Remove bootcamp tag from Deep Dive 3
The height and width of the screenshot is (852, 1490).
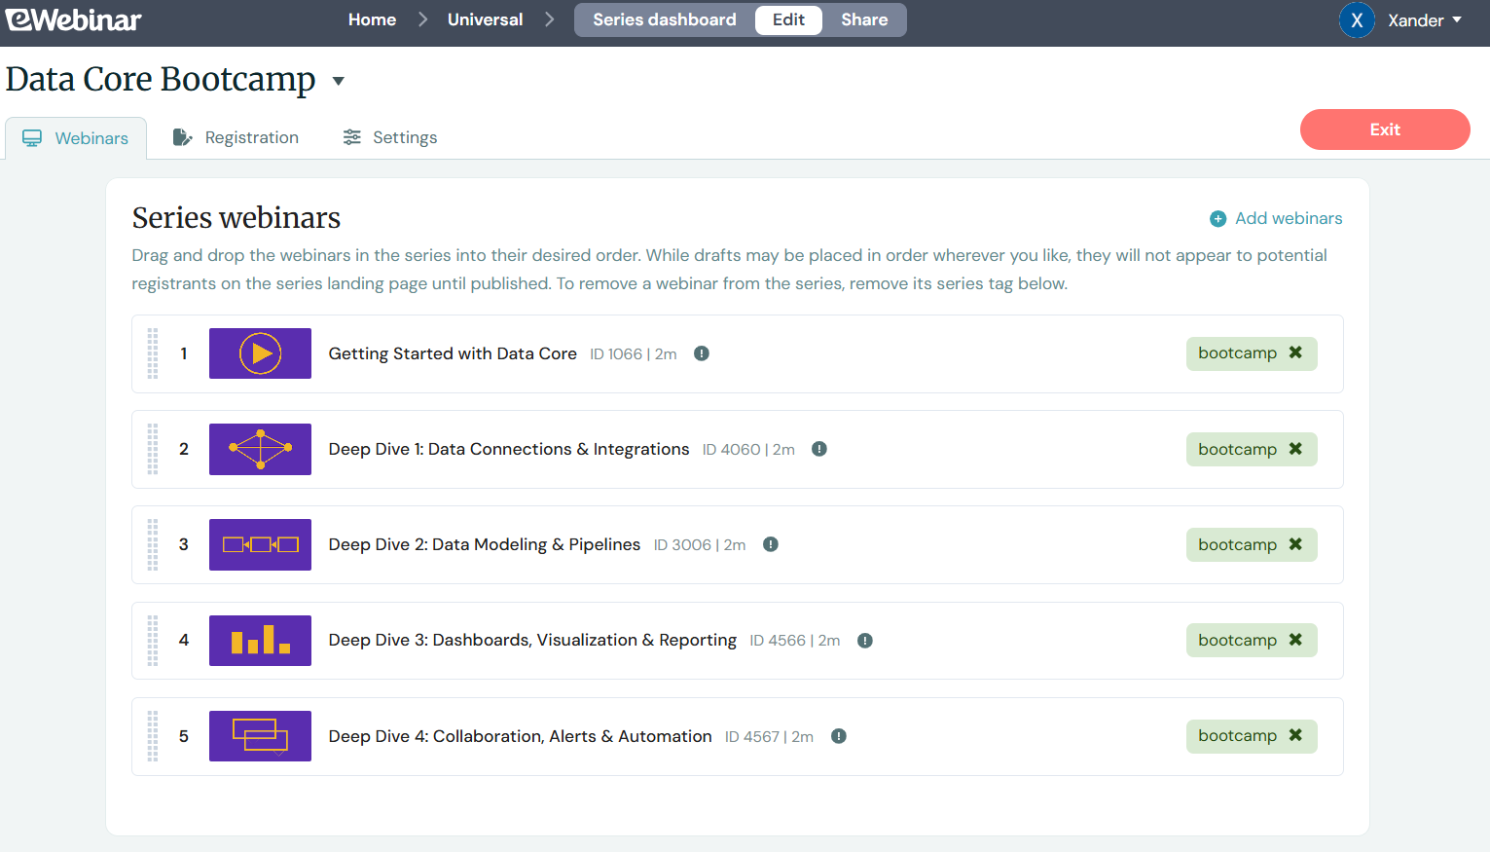click(1295, 640)
